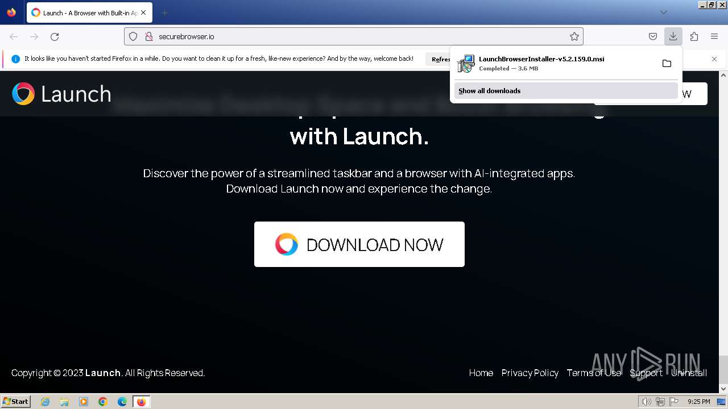
Task: Save page to Pocket
Action: tap(653, 36)
